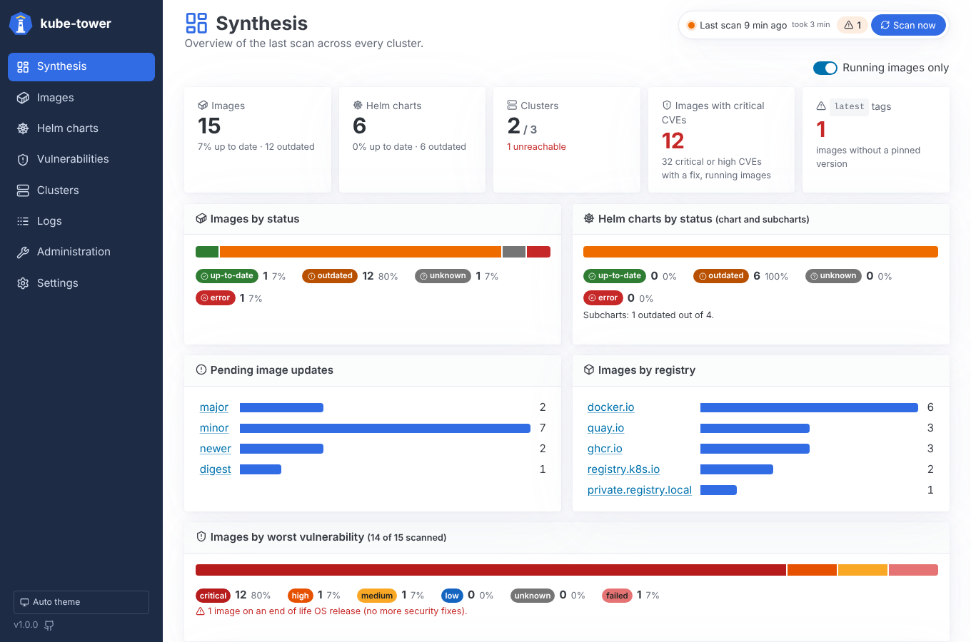The height and width of the screenshot is (642, 971).
Task: Follow the newer pending updates link
Action: click(216, 449)
